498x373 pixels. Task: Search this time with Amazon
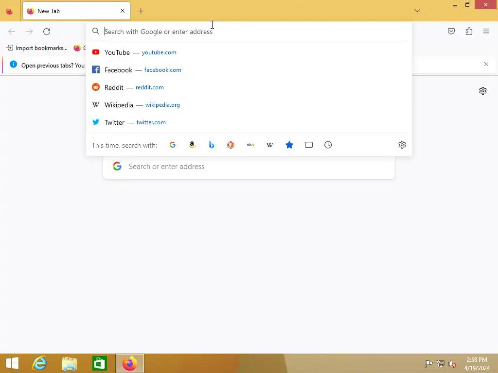click(x=192, y=145)
